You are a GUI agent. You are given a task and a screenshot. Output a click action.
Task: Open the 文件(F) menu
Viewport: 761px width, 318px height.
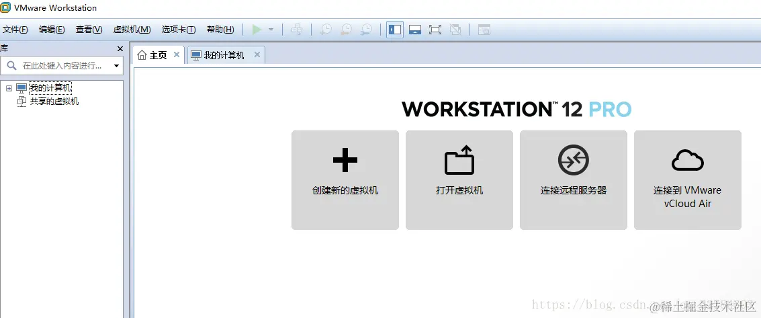[15, 30]
